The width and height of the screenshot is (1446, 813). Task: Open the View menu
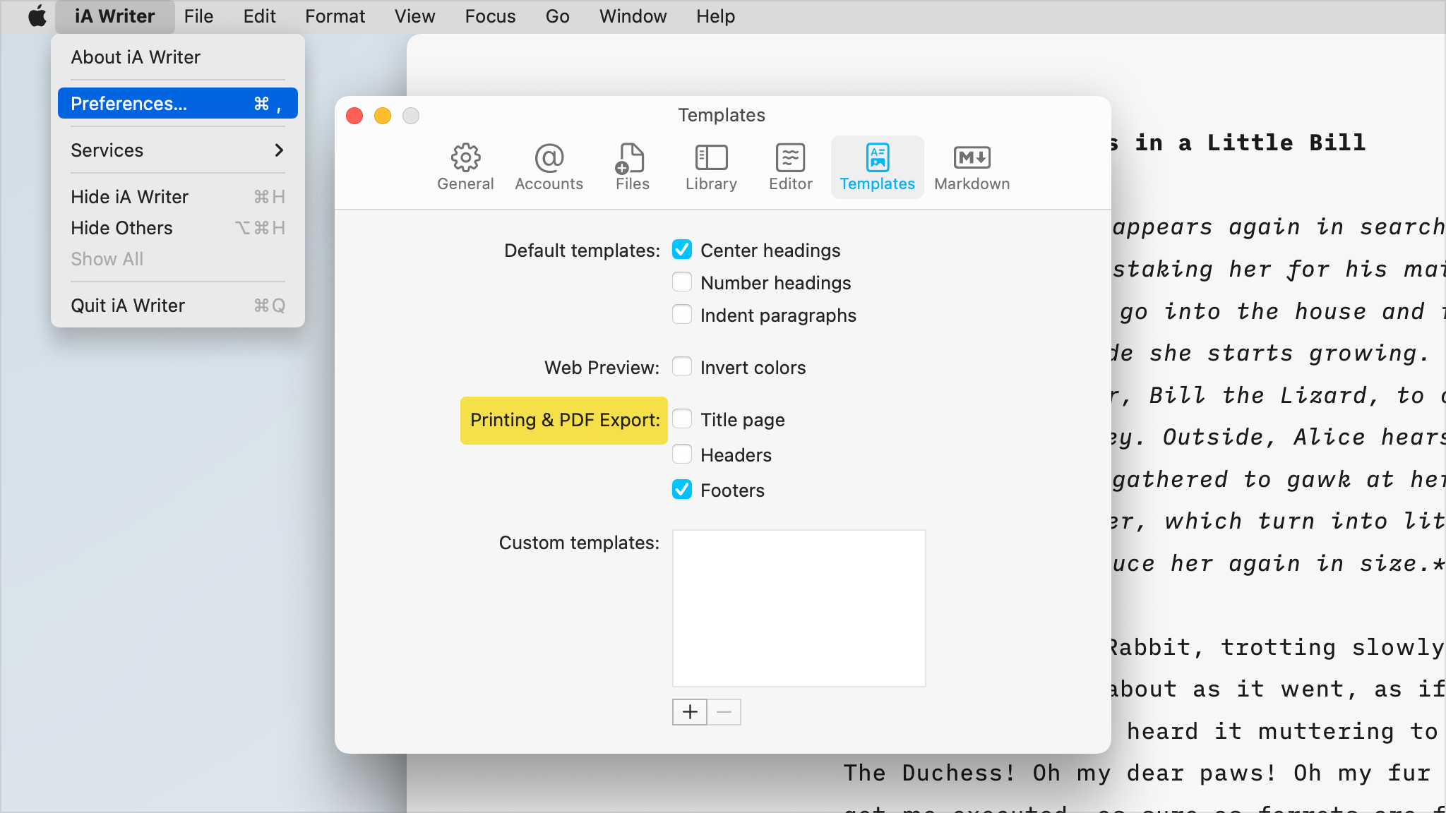414,16
